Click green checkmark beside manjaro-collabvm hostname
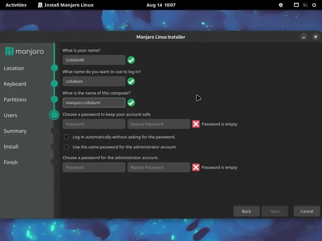322x241 pixels. pos(131,103)
